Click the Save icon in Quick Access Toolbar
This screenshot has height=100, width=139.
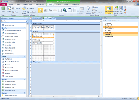tap(5, 1)
